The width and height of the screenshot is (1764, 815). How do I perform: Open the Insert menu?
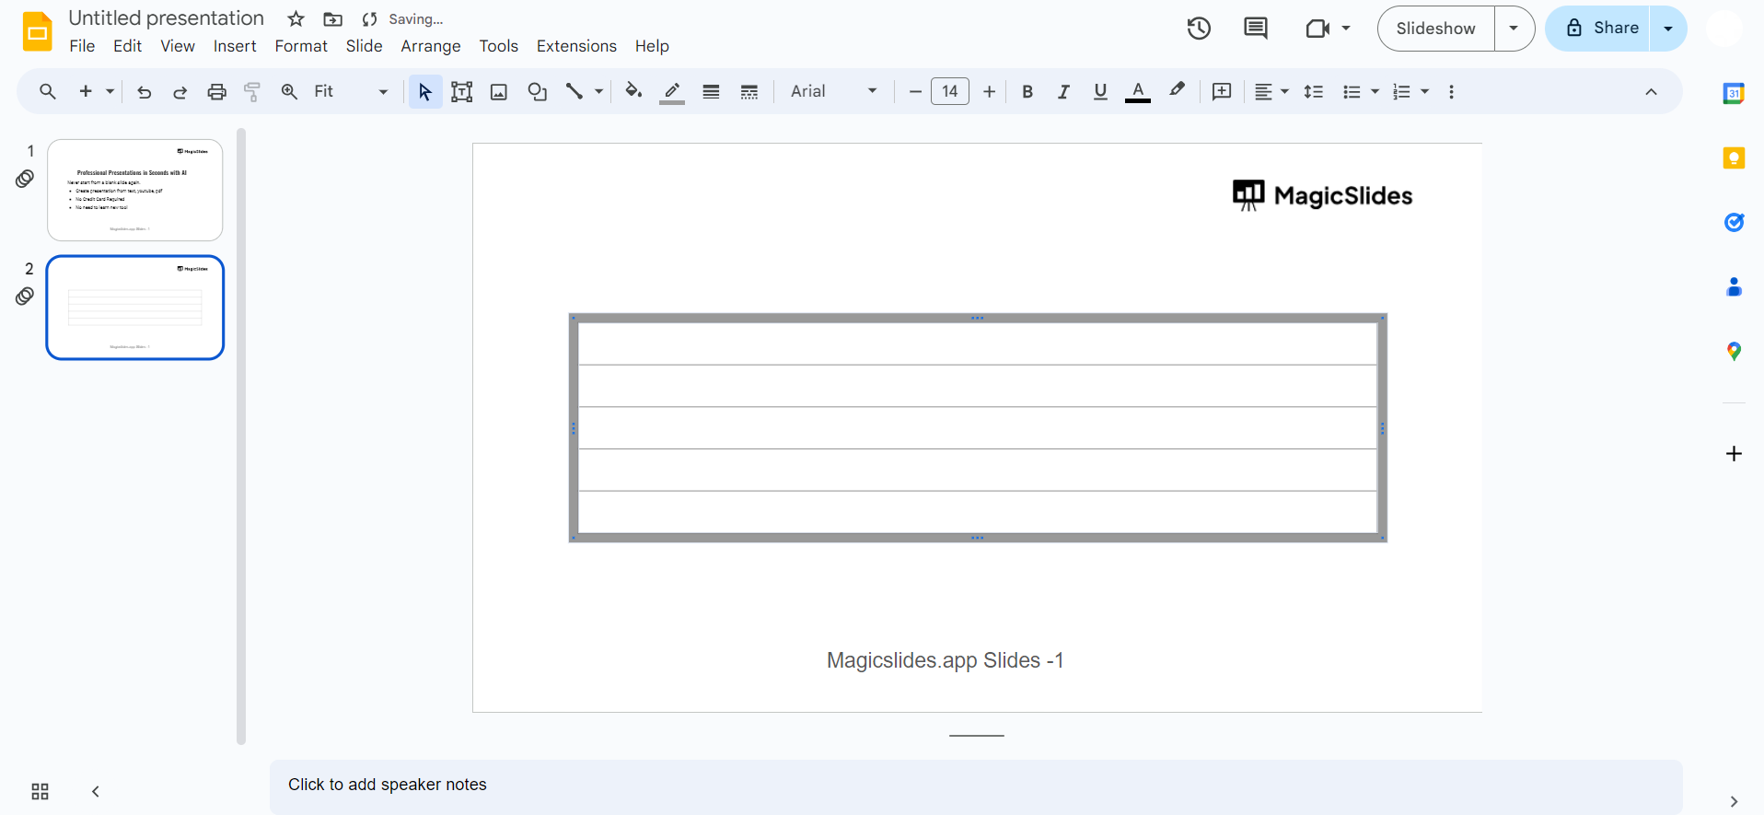[235, 46]
